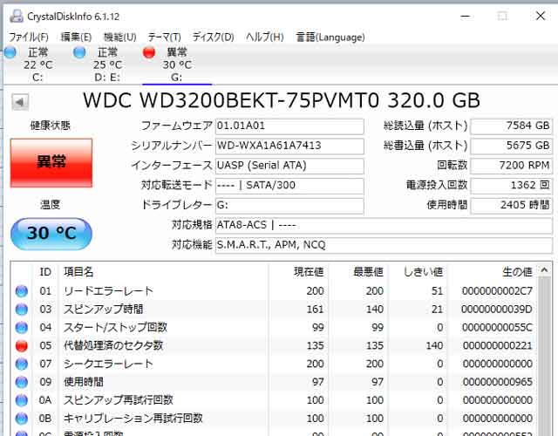Open the テーマ(T) menu

click(164, 37)
